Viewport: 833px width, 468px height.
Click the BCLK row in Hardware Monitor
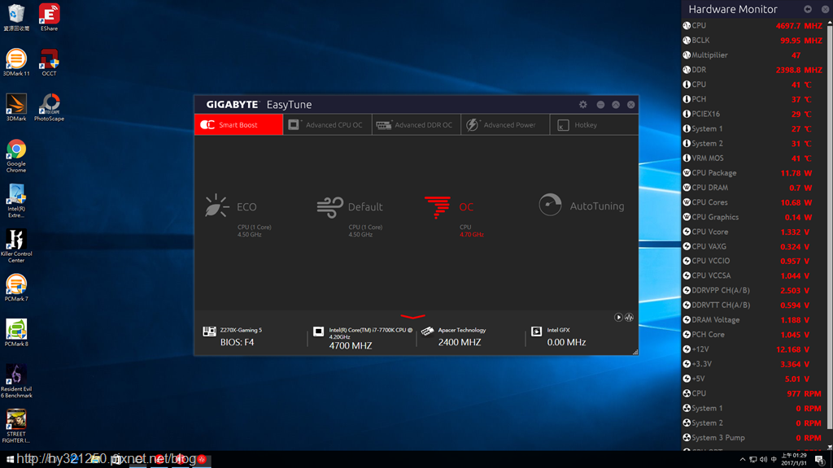click(x=753, y=41)
